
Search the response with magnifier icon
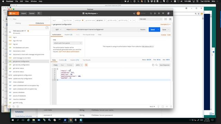[156, 65]
